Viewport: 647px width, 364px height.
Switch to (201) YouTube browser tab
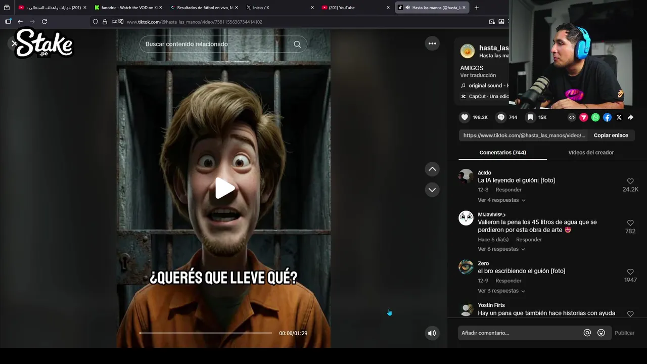tap(354, 8)
